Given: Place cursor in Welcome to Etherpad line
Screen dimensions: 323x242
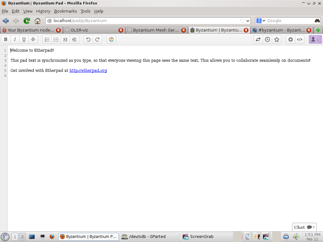Looking at the screenshot, I should (x=32, y=50).
